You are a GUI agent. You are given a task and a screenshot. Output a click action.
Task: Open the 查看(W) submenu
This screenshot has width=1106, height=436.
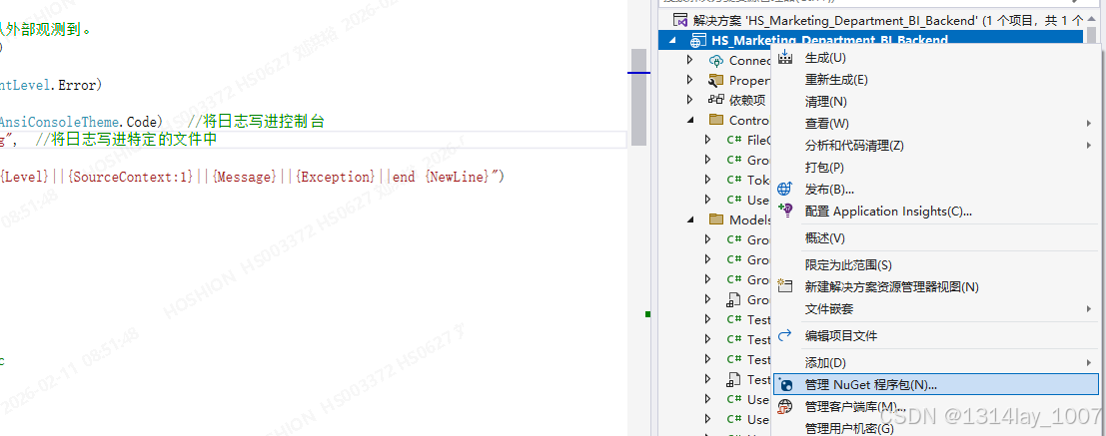point(936,124)
